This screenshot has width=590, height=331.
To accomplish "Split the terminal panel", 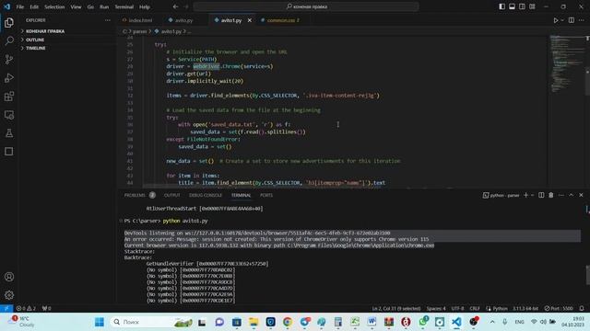I will point(541,195).
